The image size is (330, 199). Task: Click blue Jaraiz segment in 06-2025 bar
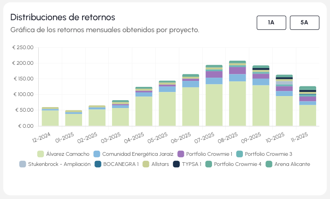190,84
